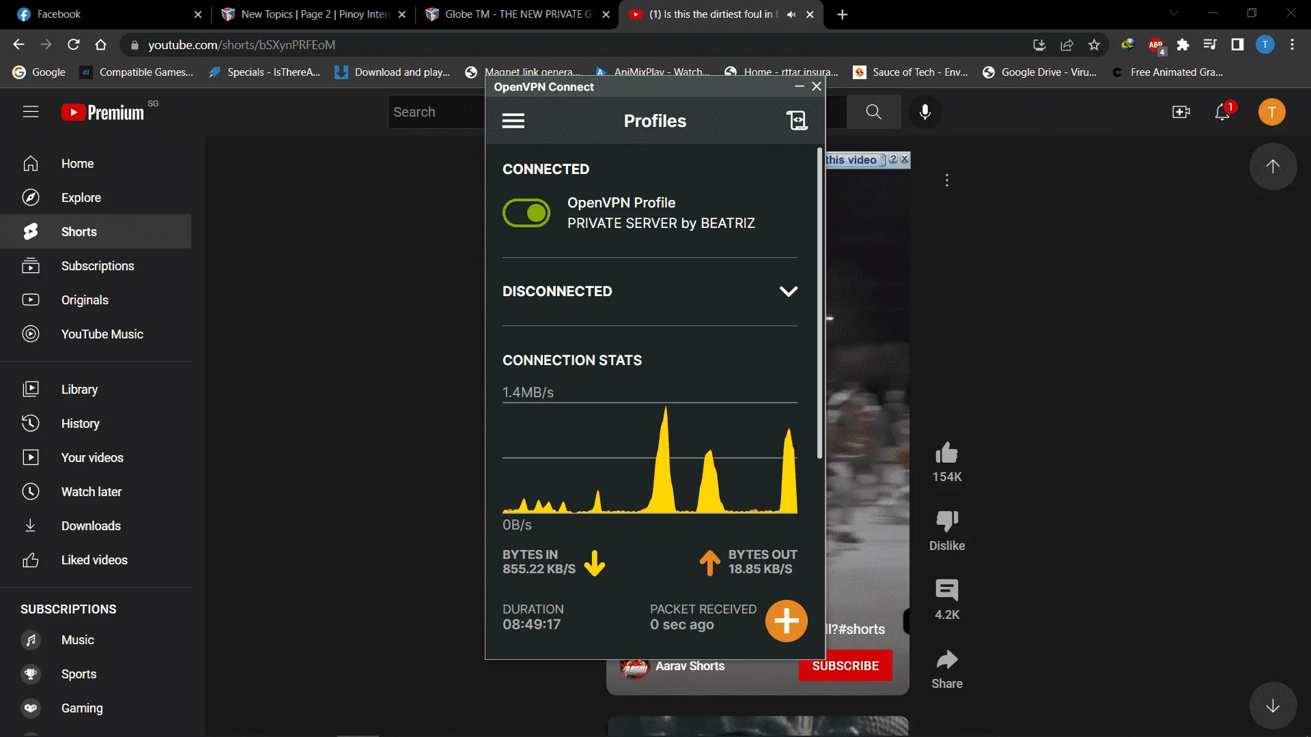Close the 'this video' ad overlay X
Screen dimensions: 1311x737
click(x=905, y=159)
